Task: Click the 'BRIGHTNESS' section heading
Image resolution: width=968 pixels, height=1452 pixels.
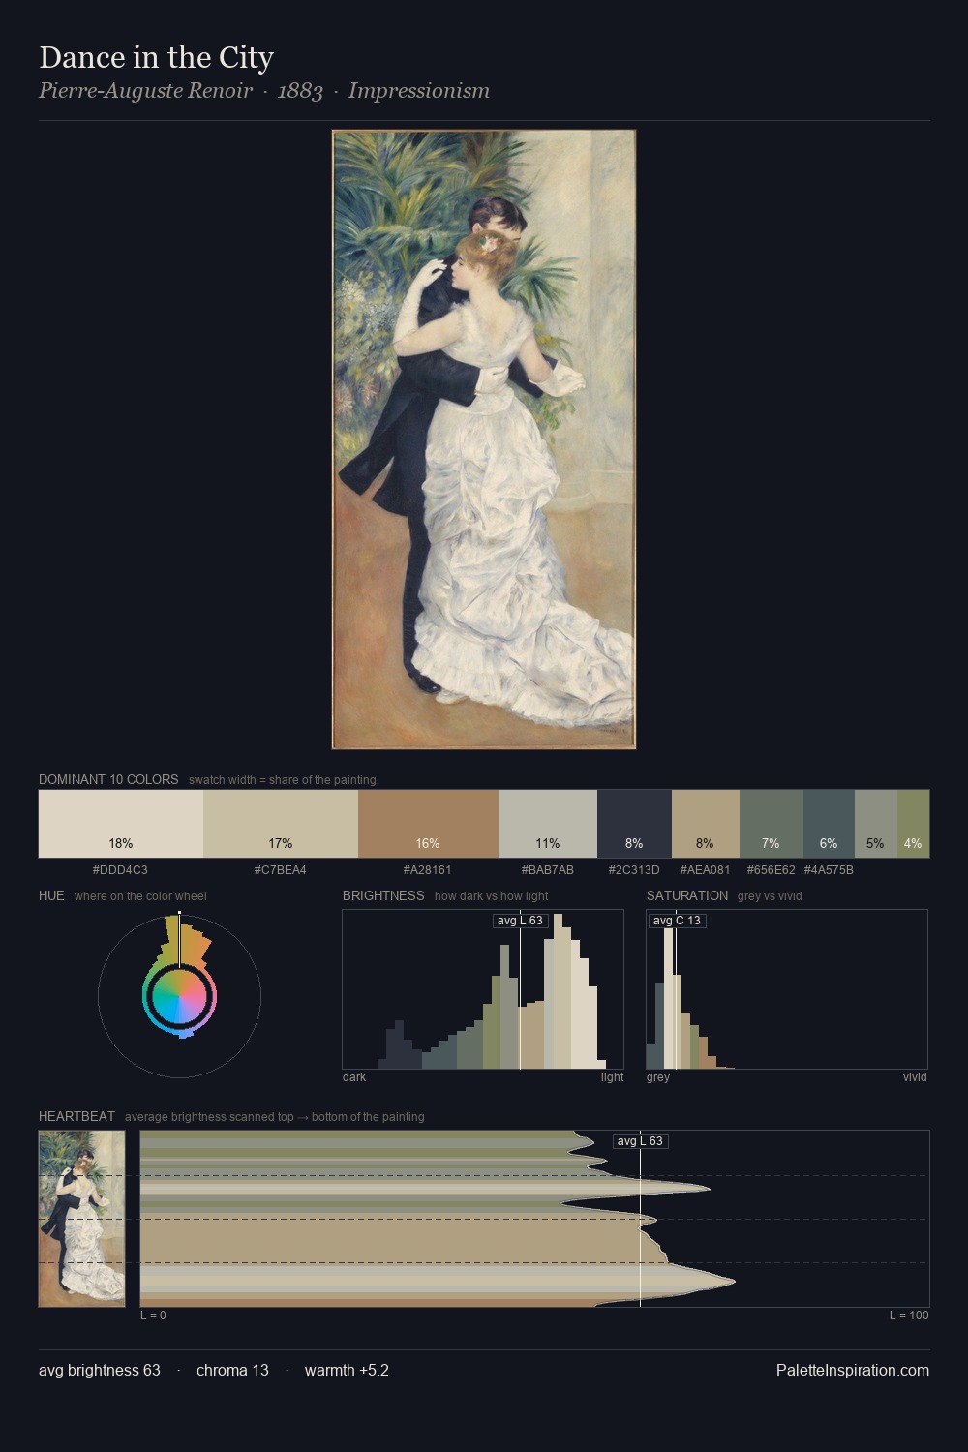Action: (383, 895)
